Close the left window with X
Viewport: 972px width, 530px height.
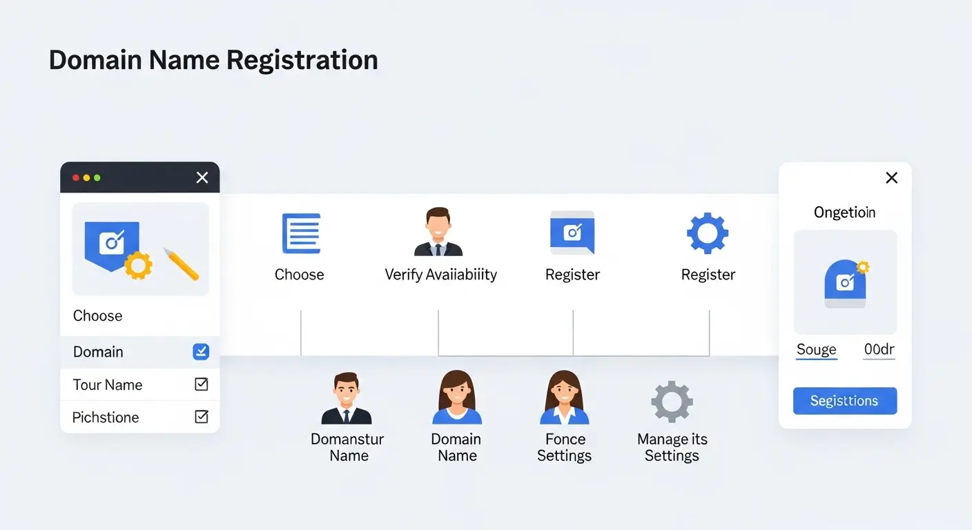(x=202, y=178)
